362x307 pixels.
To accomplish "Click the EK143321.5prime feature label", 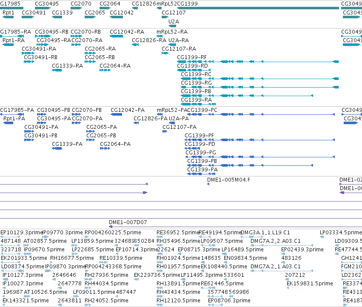I will [x=26, y=301].
